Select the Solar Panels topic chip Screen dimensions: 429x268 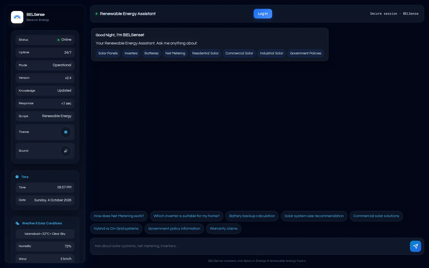[x=108, y=53]
